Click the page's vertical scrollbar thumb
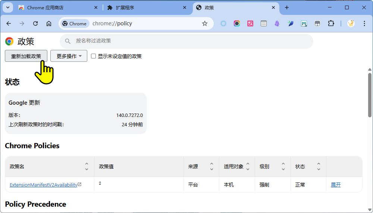 tap(370, 95)
